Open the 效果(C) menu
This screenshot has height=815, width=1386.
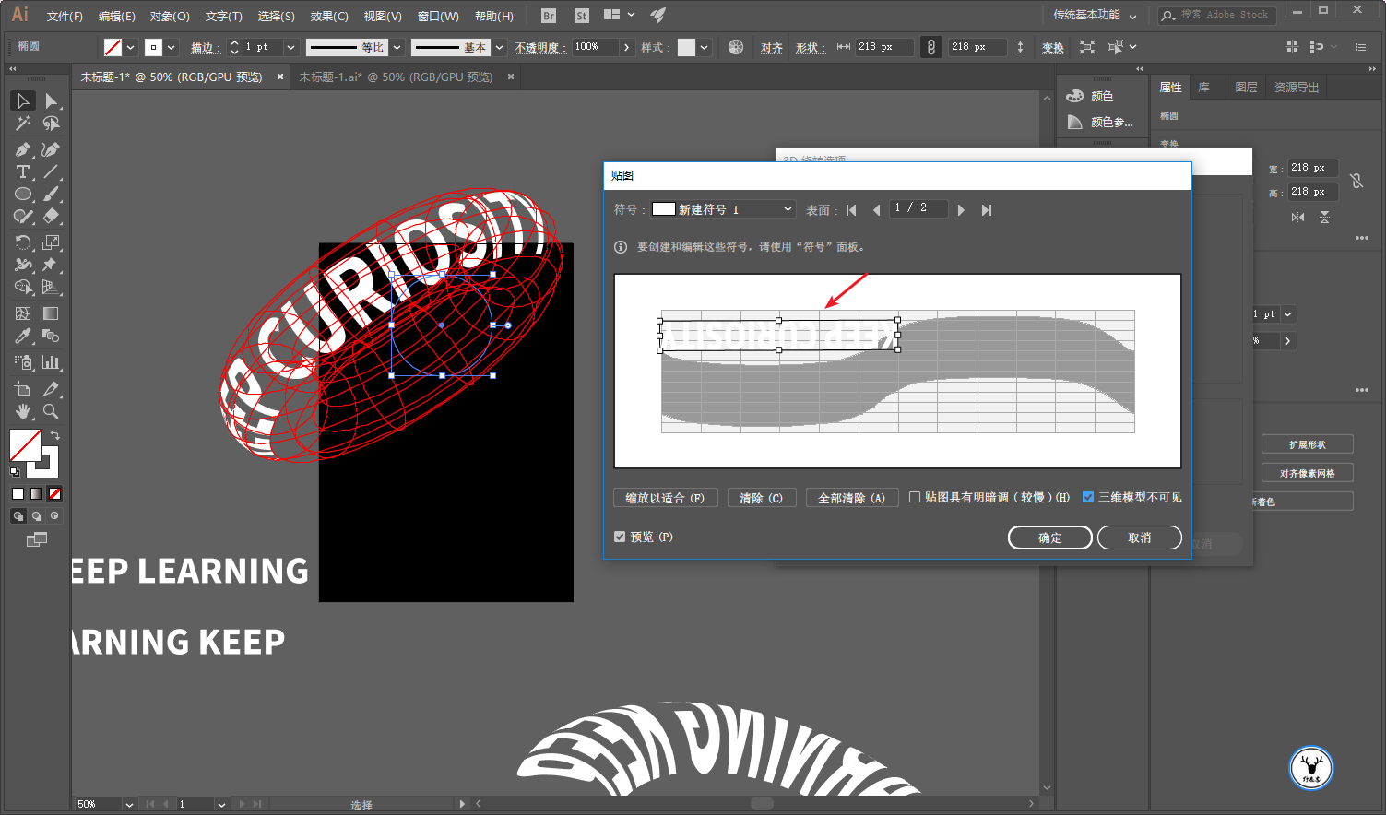tap(329, 16)
